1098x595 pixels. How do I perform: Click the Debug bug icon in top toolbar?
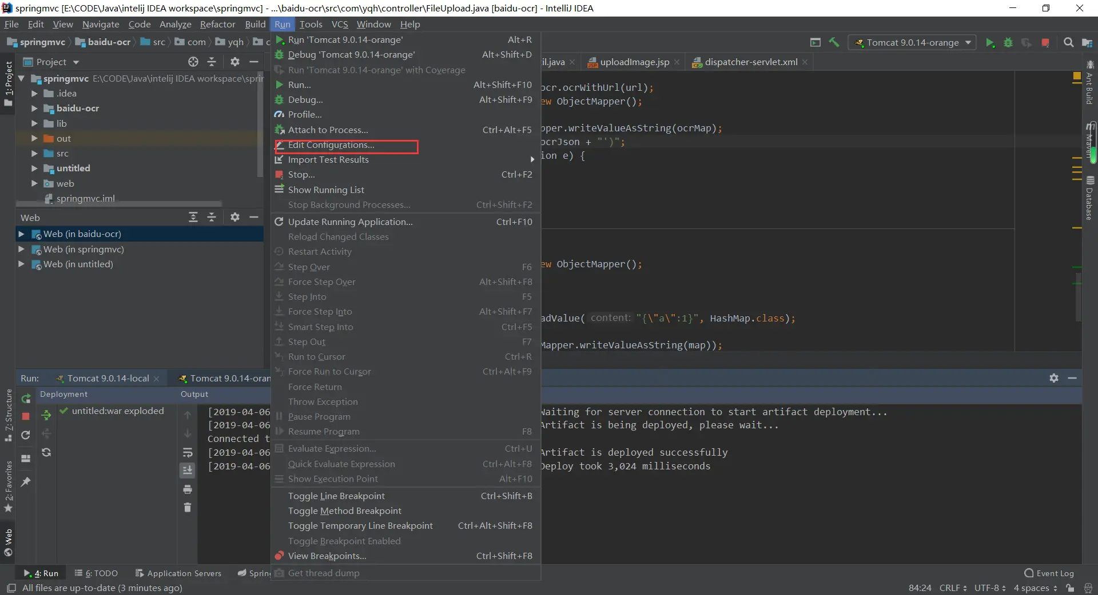1008,42
